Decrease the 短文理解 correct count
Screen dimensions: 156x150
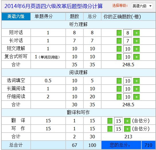[119, 49]
